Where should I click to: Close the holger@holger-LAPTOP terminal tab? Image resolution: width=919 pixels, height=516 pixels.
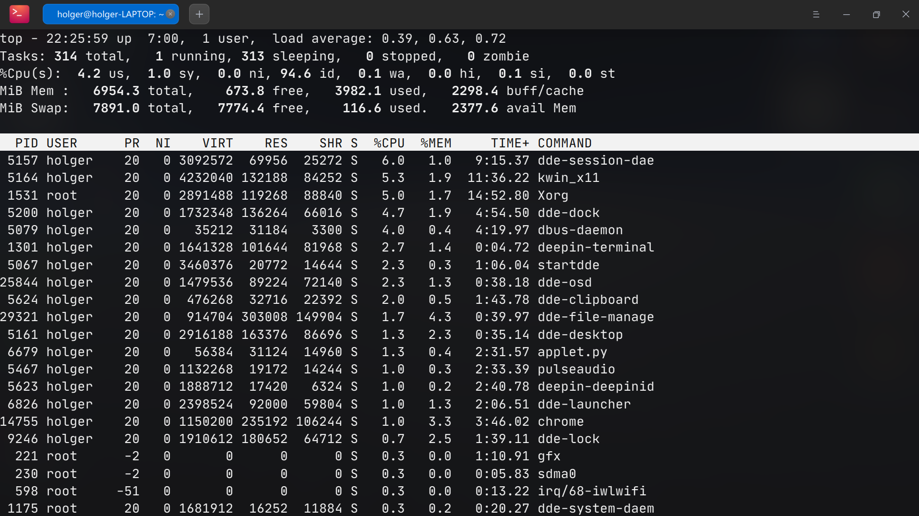[x=170, y=14]
